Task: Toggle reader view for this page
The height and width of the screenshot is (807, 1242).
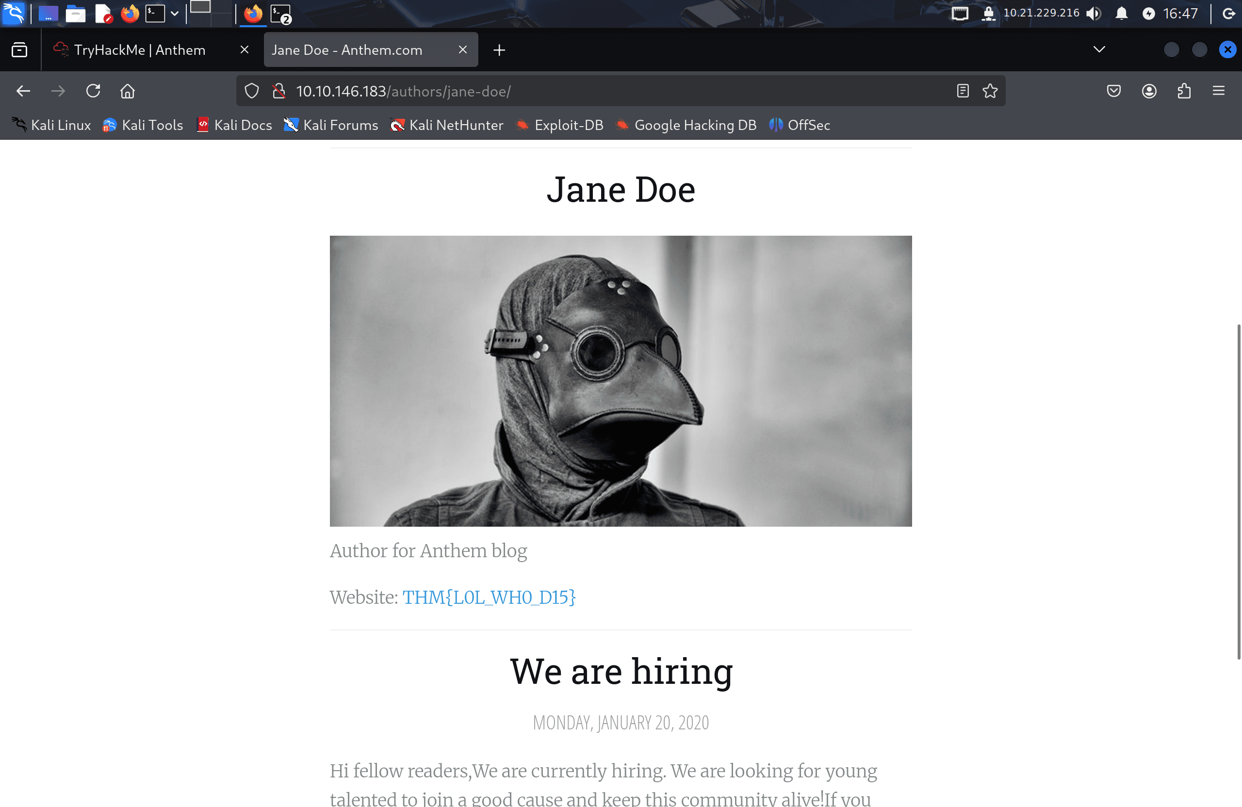Action: click(963, 91)
